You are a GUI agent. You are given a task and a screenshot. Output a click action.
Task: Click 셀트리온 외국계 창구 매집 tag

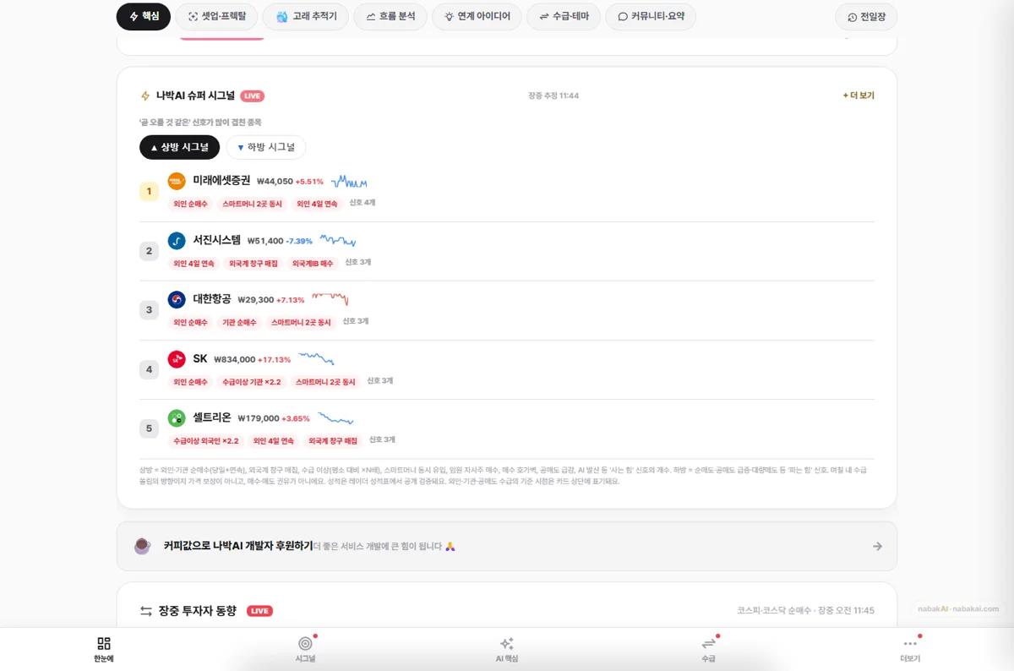click(x=333, y=440)
